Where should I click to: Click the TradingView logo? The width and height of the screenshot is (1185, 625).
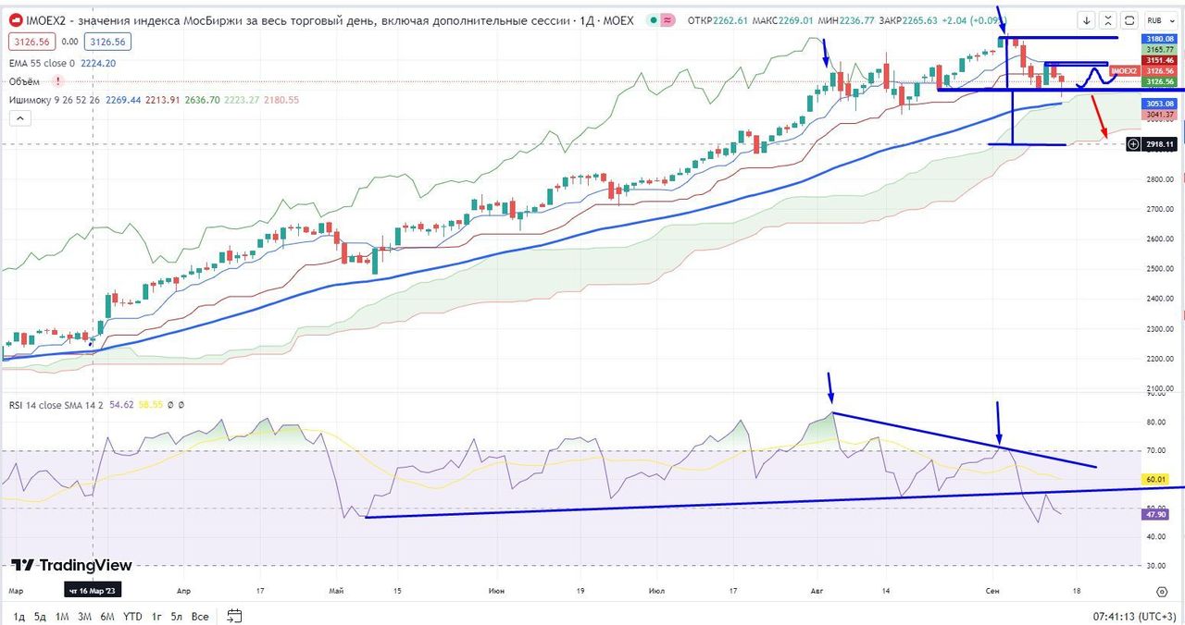pos(71,565)
